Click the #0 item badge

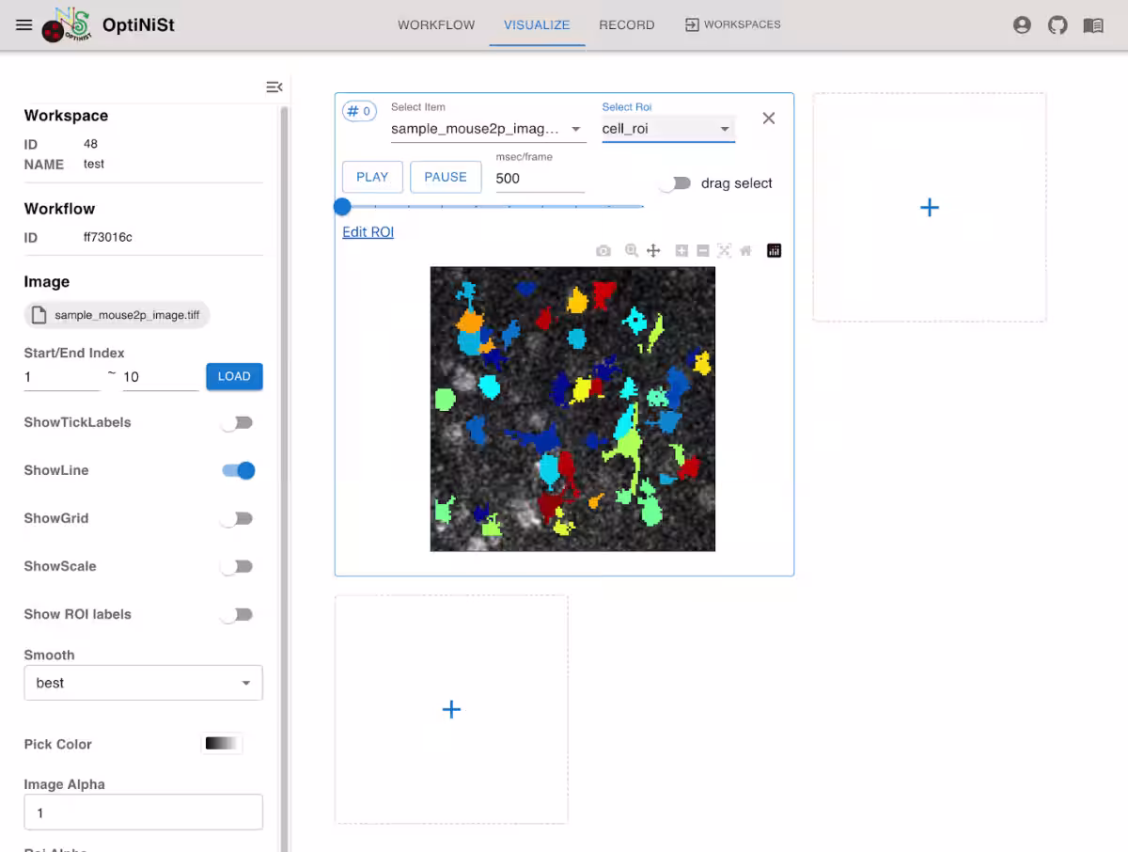[359, 111]
